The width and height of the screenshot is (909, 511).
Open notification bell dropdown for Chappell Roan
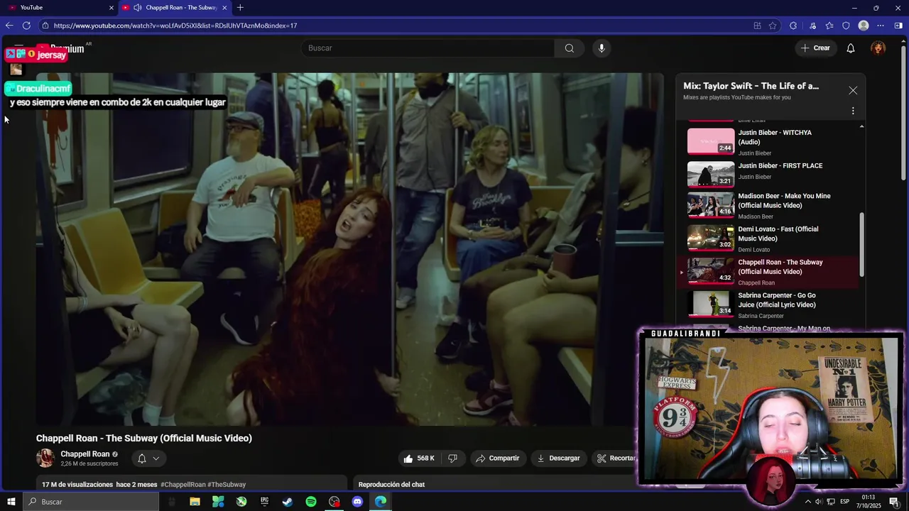pyautogui.click(x=148, y=458)
